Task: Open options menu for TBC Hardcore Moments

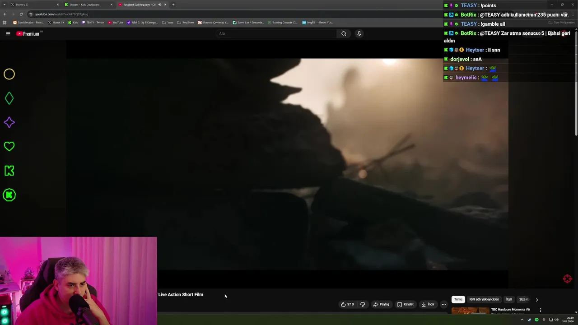Action: pyautogui.click(x=540, y=310)
